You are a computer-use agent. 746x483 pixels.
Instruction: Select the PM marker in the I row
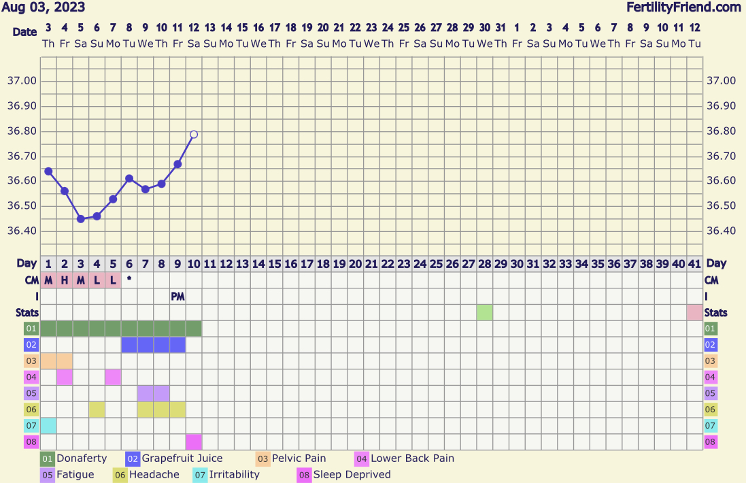tap(177, 297)
